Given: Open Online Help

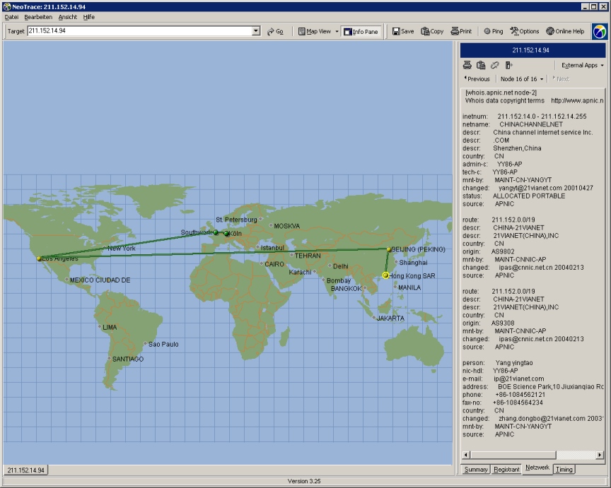Looking at the screenshot, I should [x=565, y=31].
